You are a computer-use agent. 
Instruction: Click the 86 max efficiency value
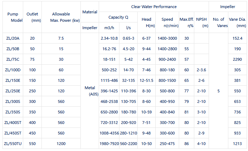coord(187,144)
